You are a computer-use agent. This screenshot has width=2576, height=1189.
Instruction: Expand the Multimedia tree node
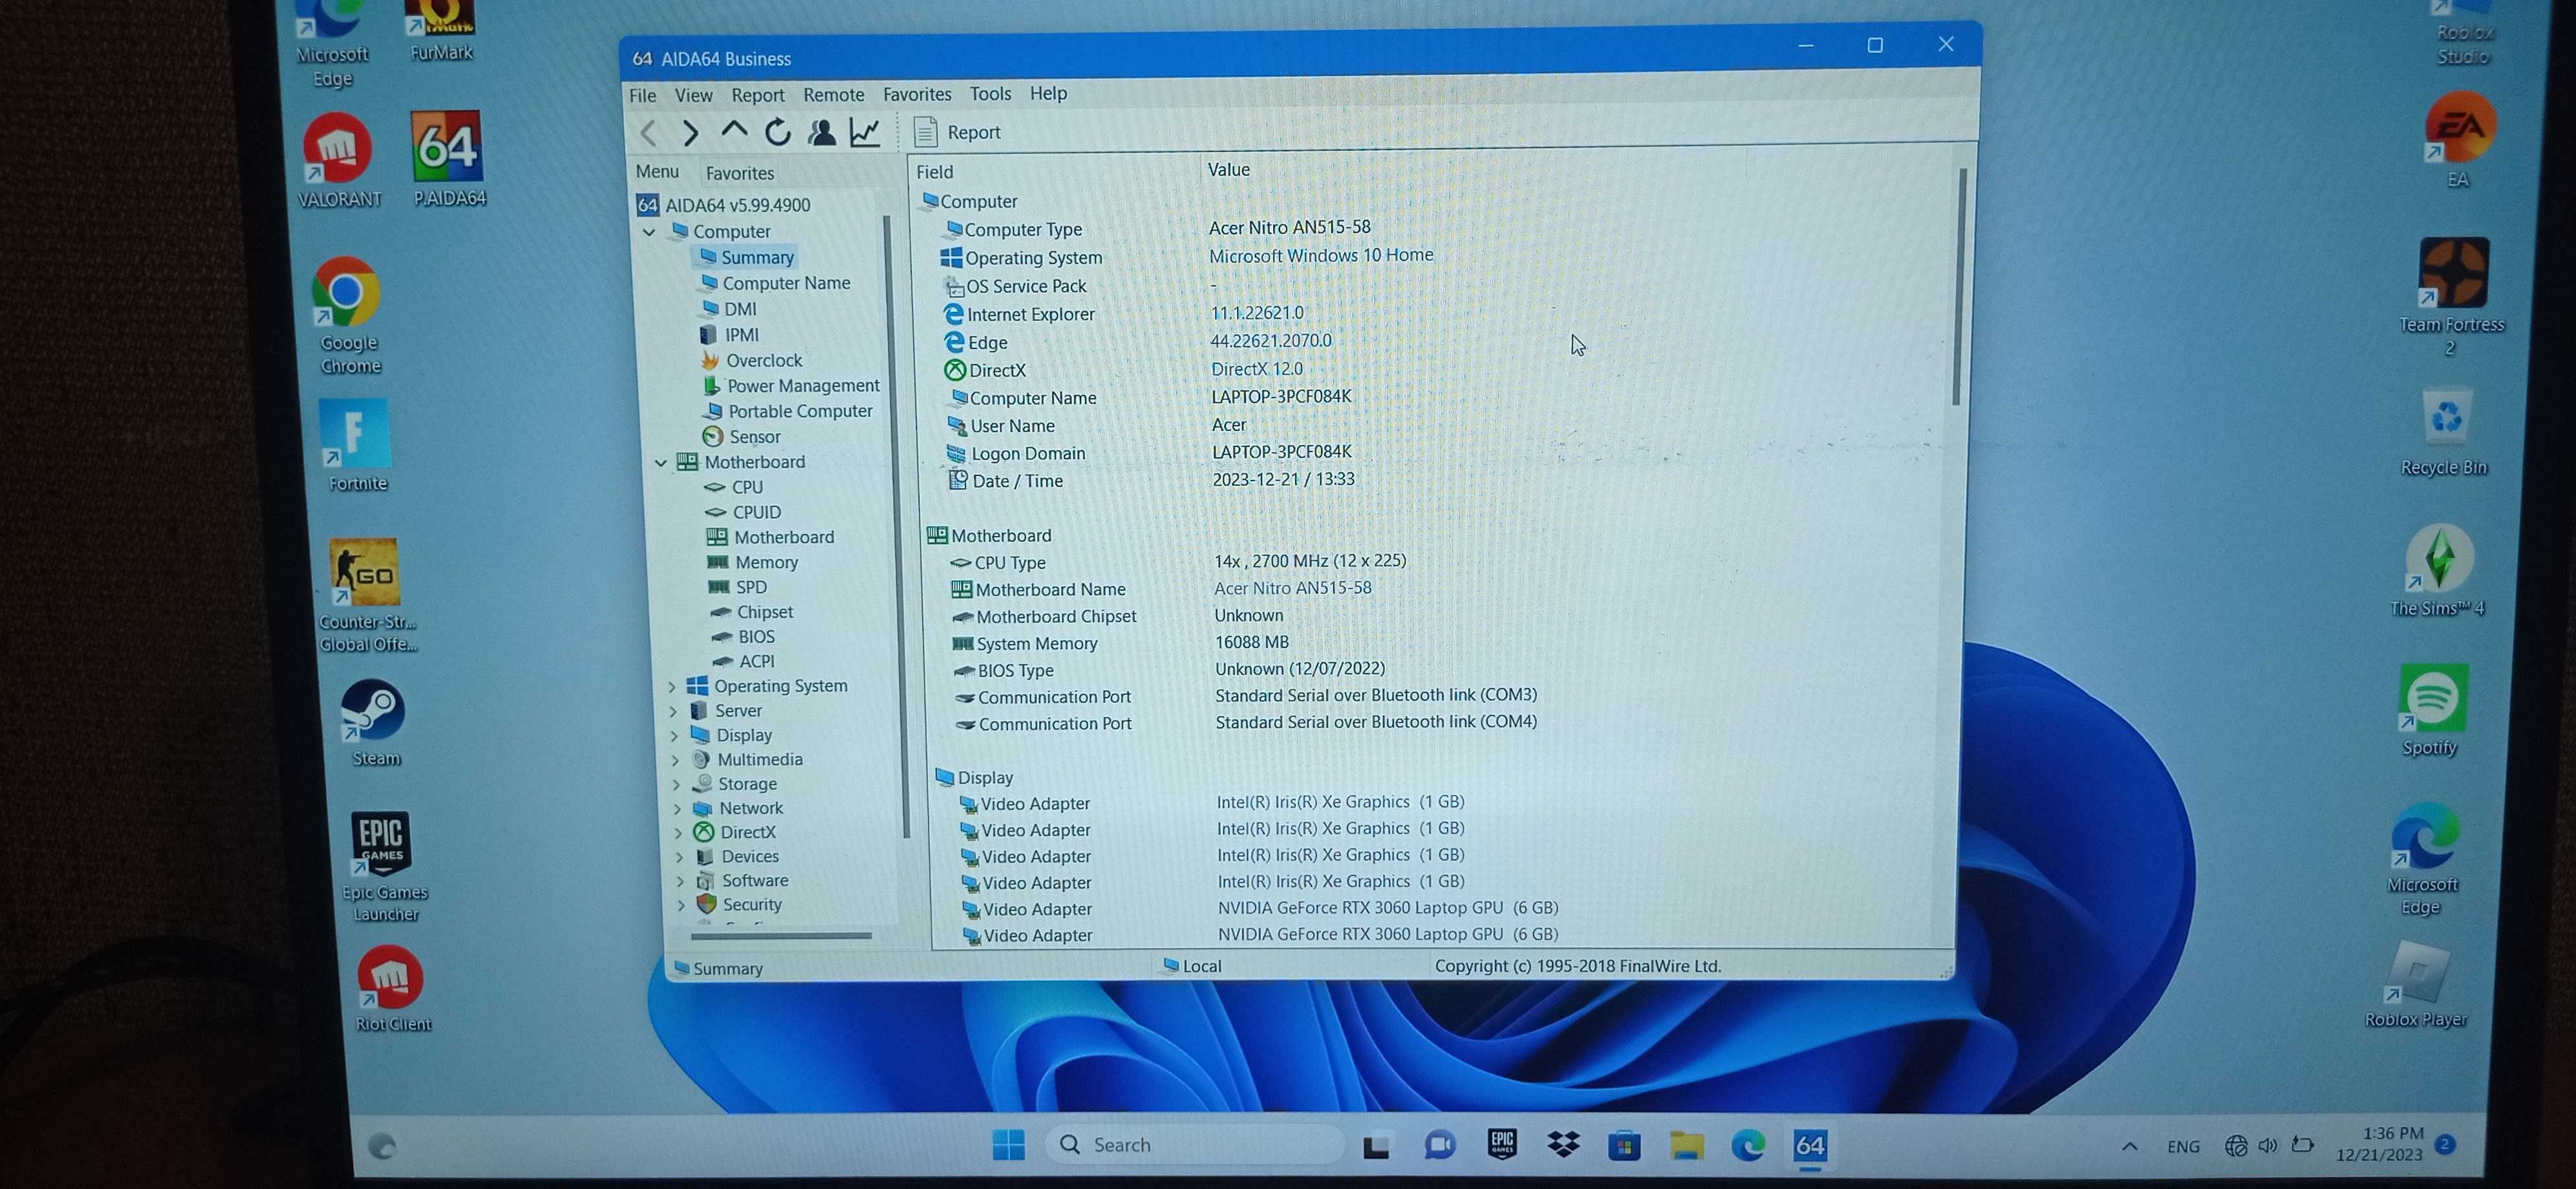(x=675, y=761)
